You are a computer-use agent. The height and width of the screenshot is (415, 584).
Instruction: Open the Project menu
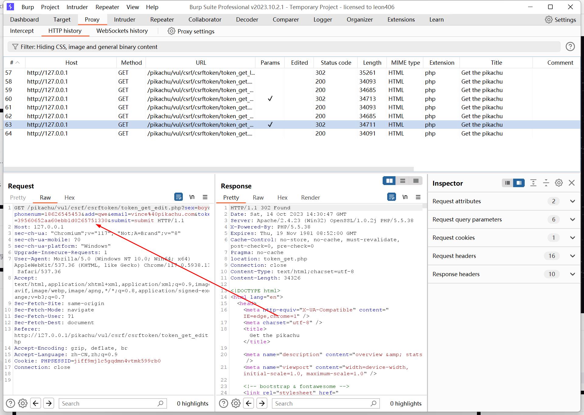coord(50,7)
